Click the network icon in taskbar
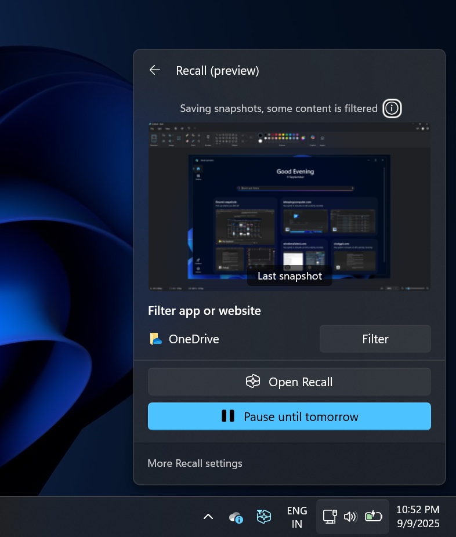456x537 pixels. pyautogui.click(x=330, y=517)
